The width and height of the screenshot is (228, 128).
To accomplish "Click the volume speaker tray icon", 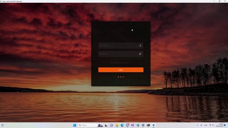I will click(213, 125).
